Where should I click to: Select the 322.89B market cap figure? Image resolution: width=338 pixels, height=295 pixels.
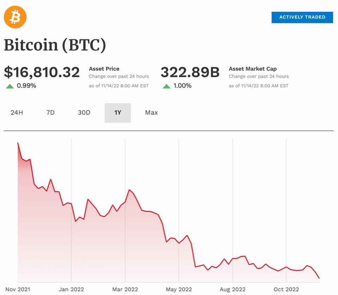190,72
